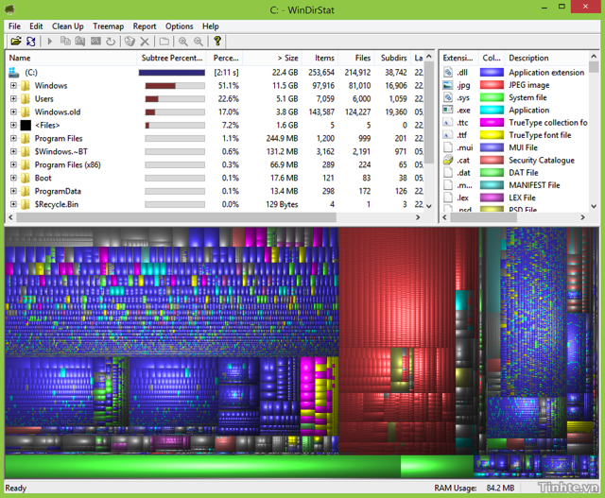Click the red .jpg color swatch

click(x=492, y=85)
